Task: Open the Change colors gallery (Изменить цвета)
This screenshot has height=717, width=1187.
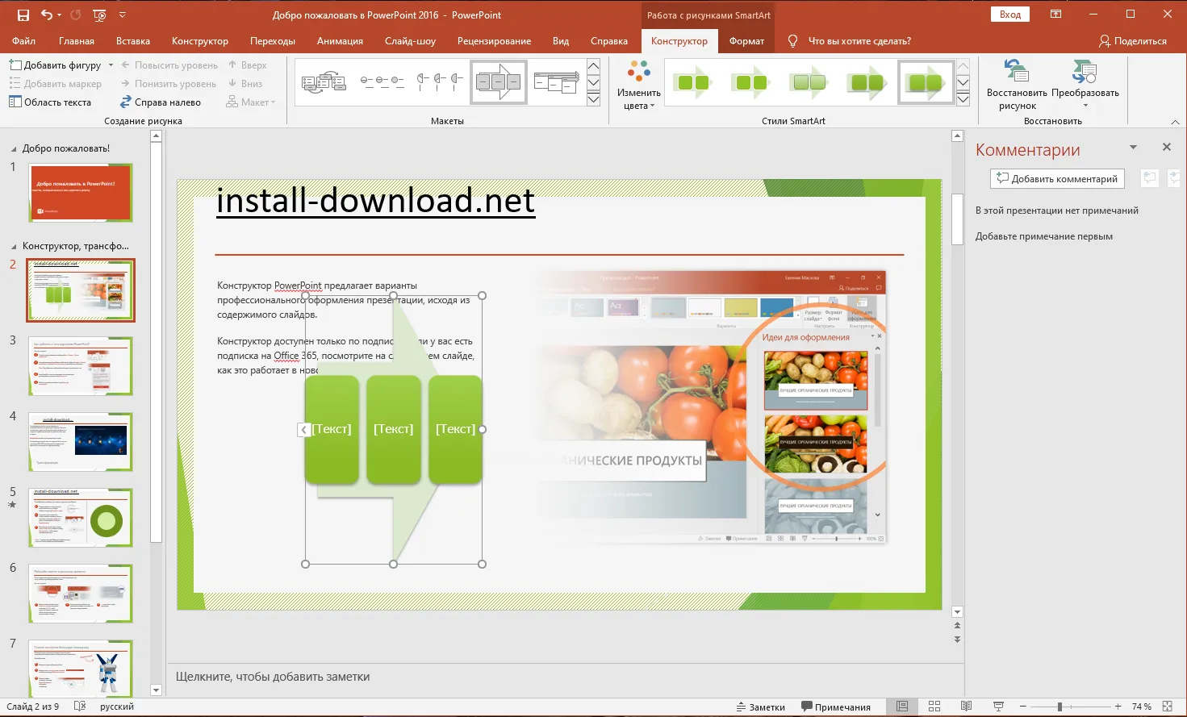Action: click(638, 85)
